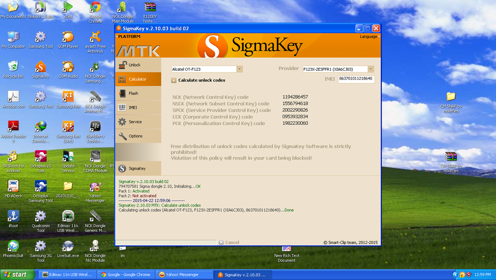Select the PLATFORM header label
The height and width of the screenshot is (280, 496).
pos(129,37)
